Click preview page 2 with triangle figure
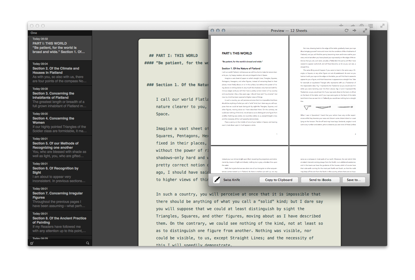This screenshot has height=280, width=415. click(x=328, y=90)
